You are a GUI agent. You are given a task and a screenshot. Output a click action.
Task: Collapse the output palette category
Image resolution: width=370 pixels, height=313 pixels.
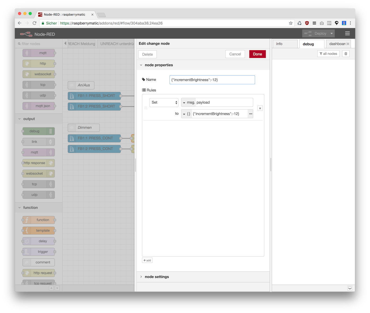coord(29,119)
